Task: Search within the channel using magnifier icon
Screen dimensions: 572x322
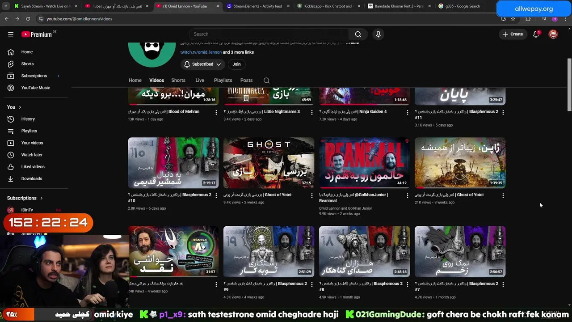Action: (x=266, y=80)
